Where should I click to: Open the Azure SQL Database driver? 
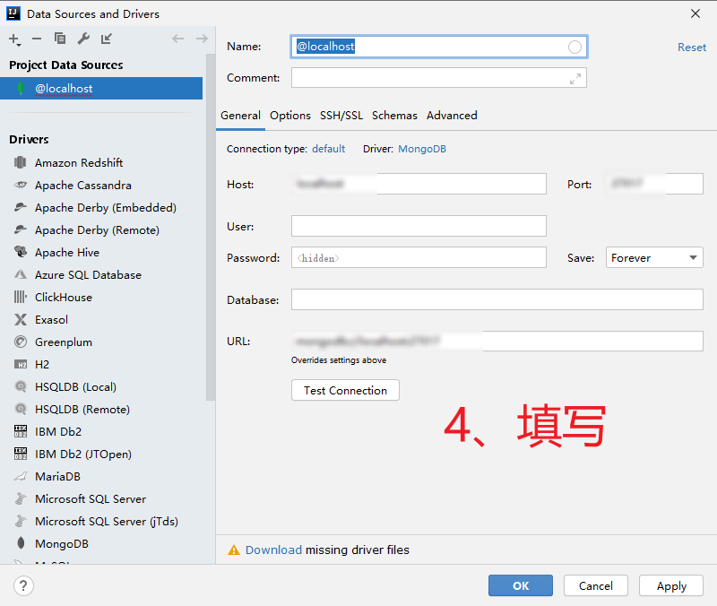(90, 274)
